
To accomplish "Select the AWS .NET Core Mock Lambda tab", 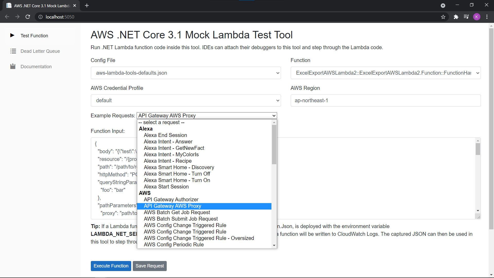I will [41, 6].
